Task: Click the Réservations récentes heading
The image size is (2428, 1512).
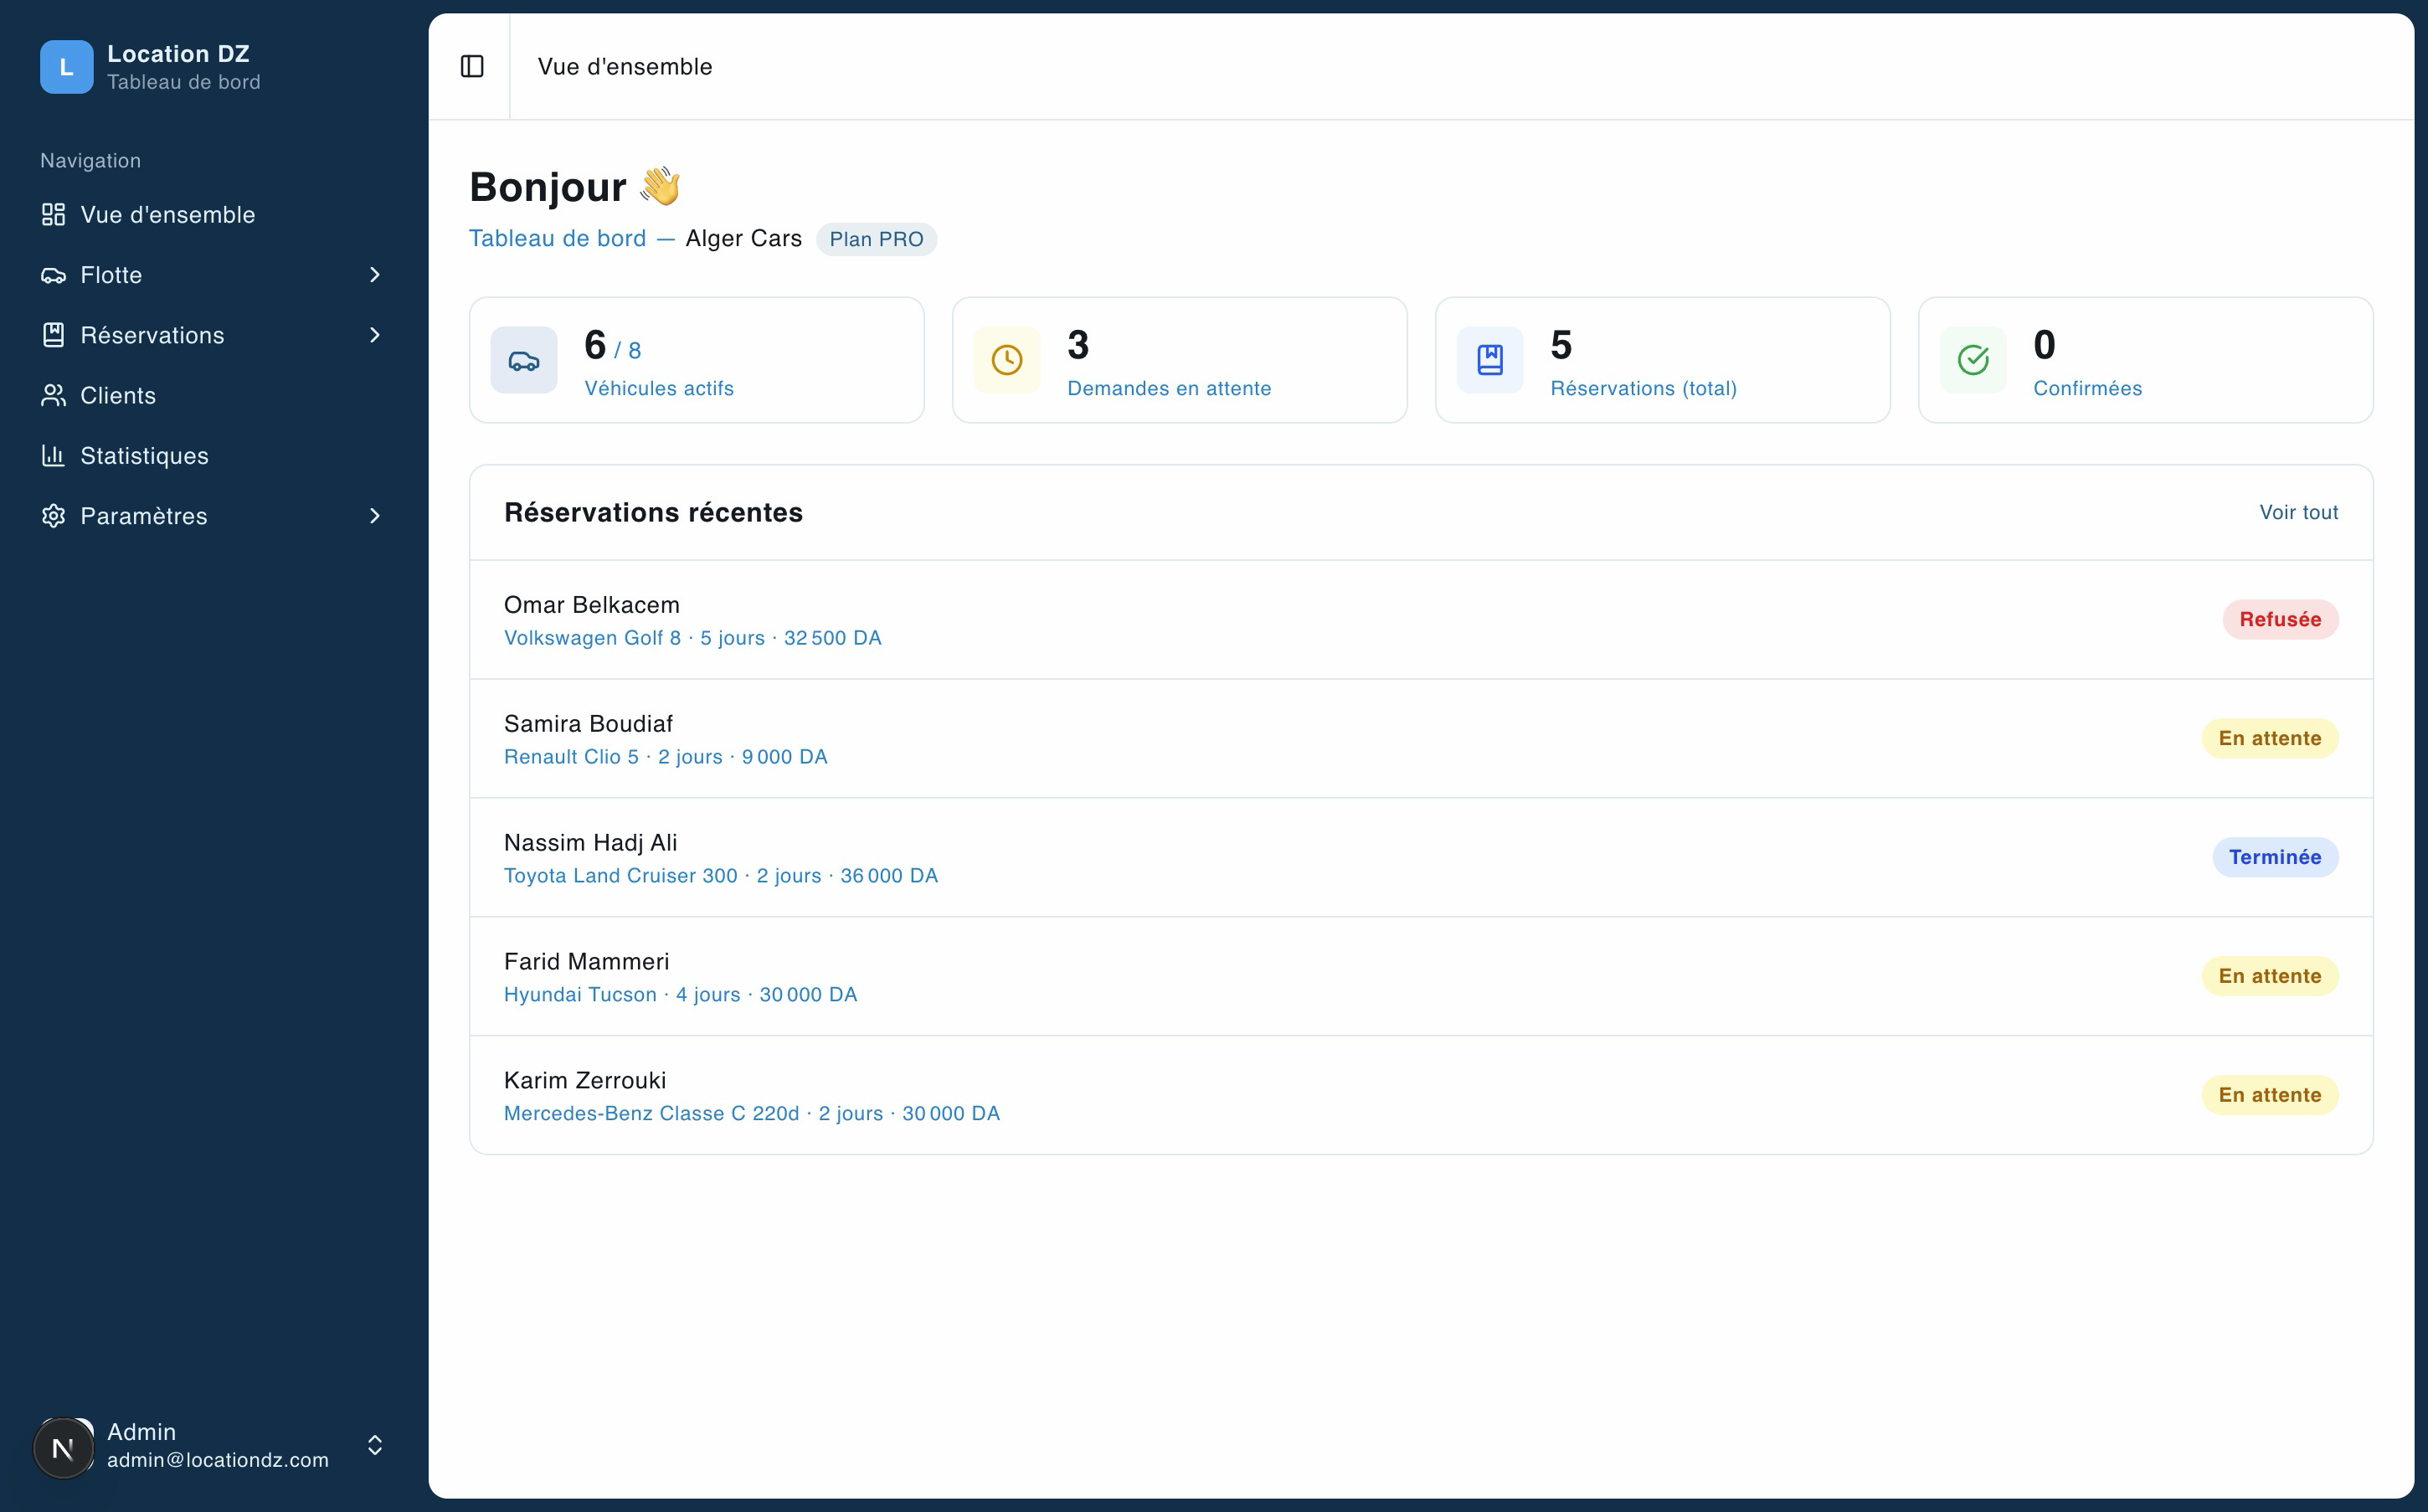Action: coord(653,512)
